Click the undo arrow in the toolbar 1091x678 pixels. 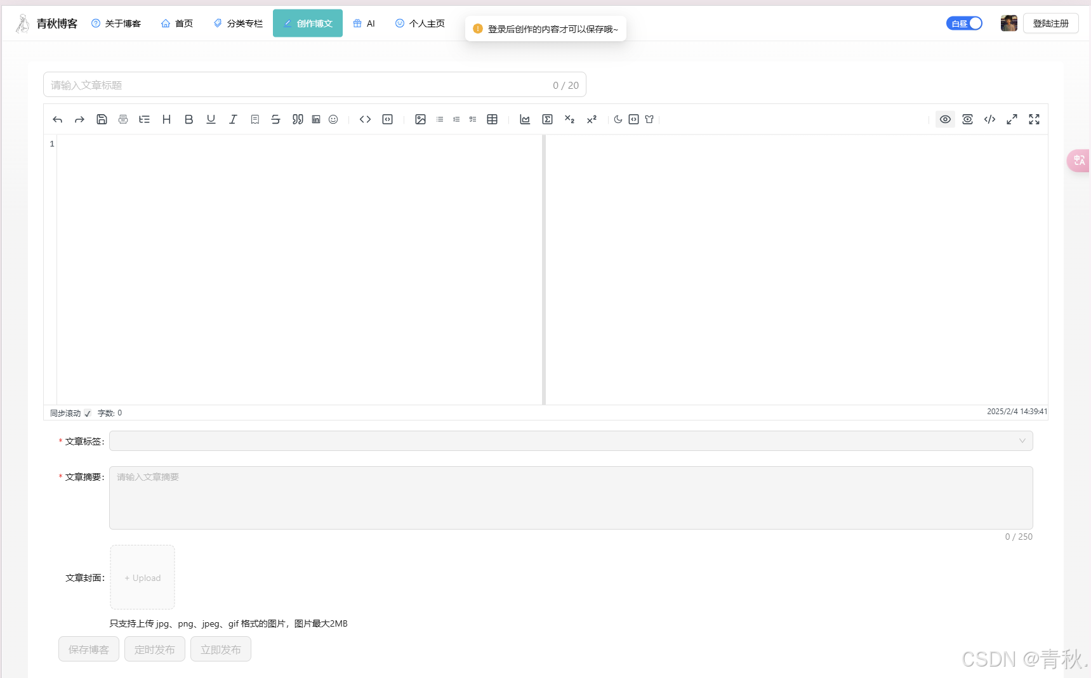(x=58, y=119)
